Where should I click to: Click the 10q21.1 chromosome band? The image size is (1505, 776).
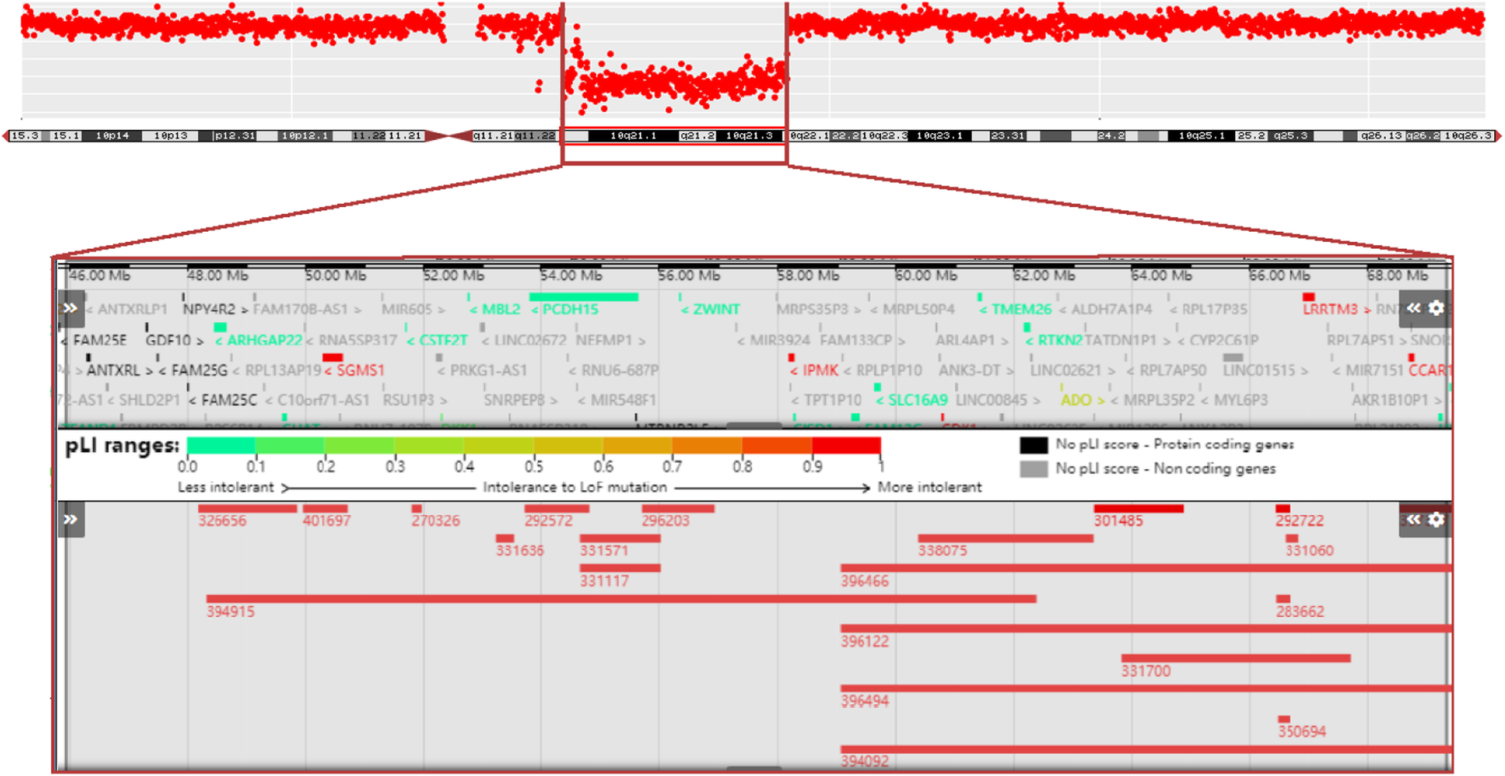point(633,136)
